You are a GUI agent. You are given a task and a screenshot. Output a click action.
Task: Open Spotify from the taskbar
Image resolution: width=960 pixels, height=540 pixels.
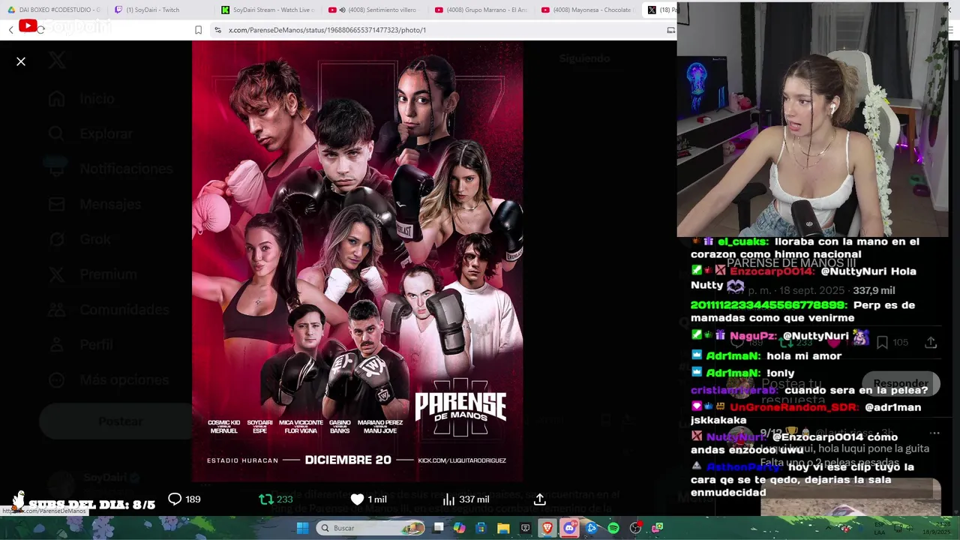613,528
